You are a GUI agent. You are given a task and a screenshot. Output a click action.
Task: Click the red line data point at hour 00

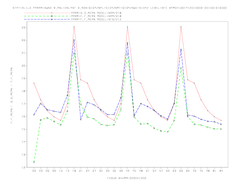[34, 83]
